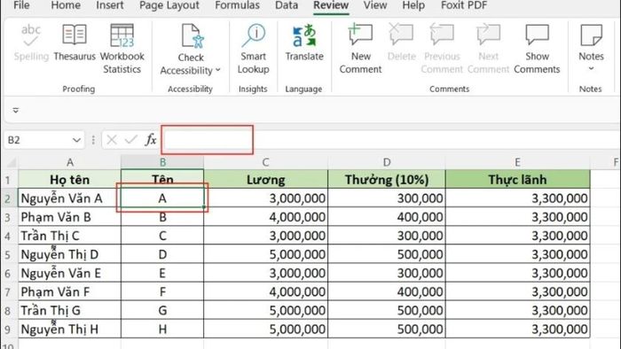This screenshot has width=621, height=349.
Task: Click the 'Họ tên' header cell
Action: [70, 180]
